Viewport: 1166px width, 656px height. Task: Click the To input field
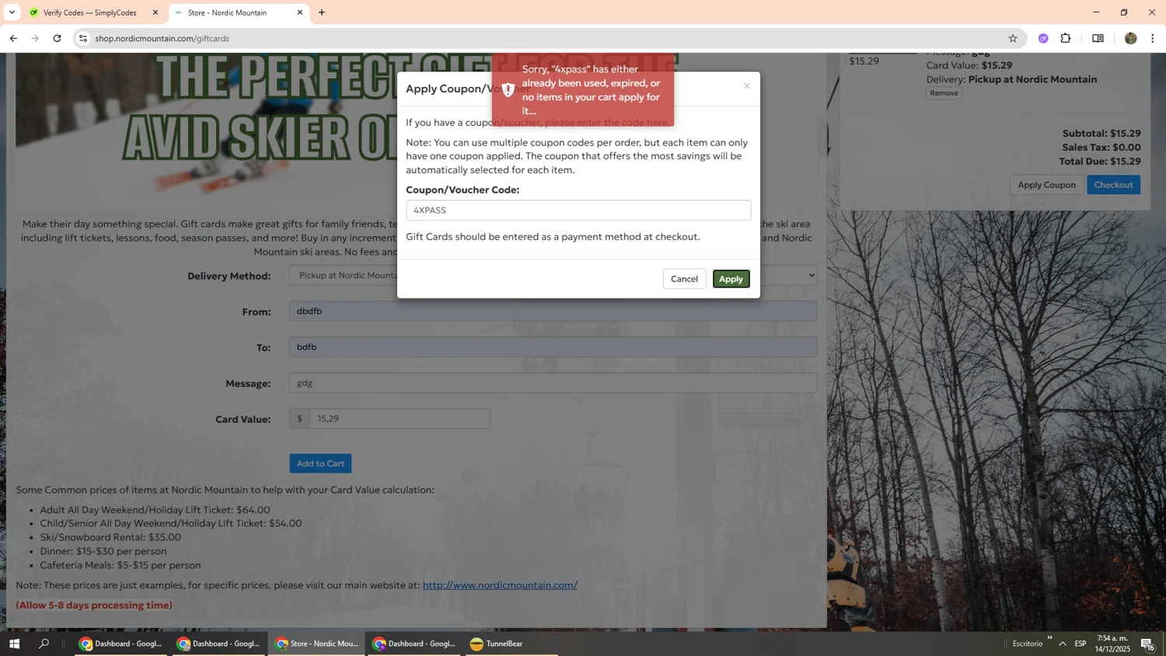coord(553,347)
